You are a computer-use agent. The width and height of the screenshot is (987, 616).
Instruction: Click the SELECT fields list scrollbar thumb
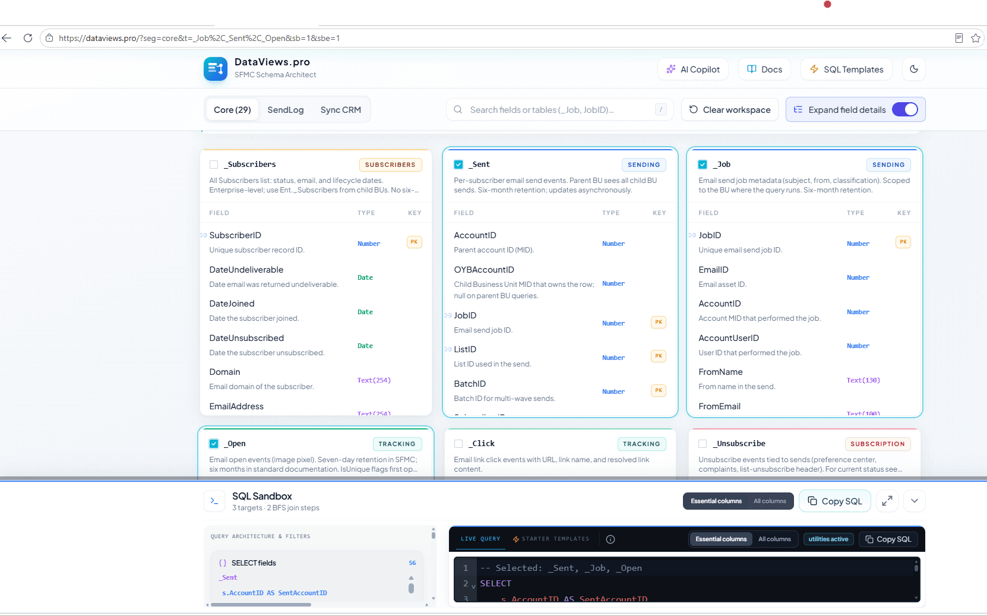pos(411,588)
